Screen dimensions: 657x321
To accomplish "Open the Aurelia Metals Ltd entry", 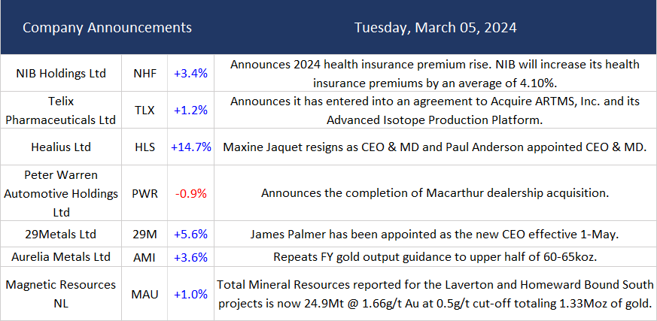I will pos(61,257).
